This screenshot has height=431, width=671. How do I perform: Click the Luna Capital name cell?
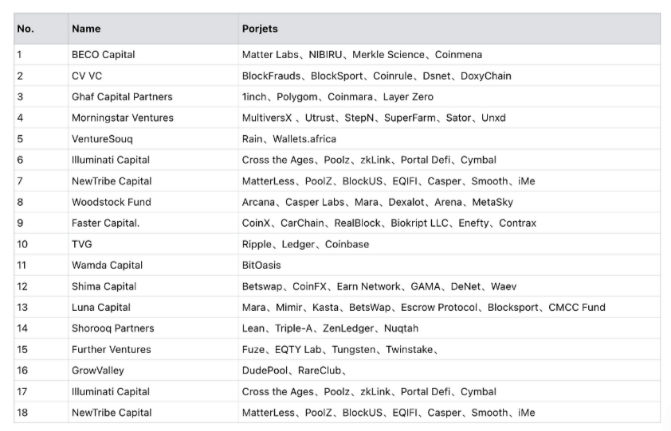(x=101, y=307)
